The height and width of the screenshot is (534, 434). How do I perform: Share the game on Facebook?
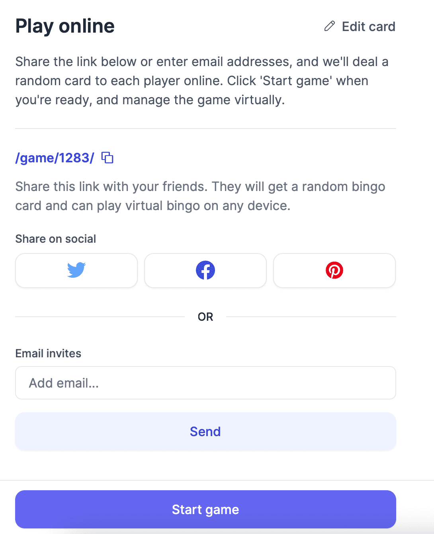pos(205,271)
